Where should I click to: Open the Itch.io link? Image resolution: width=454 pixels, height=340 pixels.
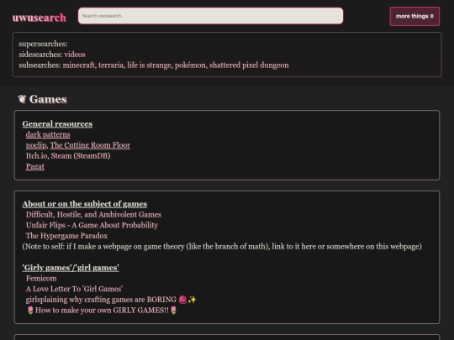[37, 156]
